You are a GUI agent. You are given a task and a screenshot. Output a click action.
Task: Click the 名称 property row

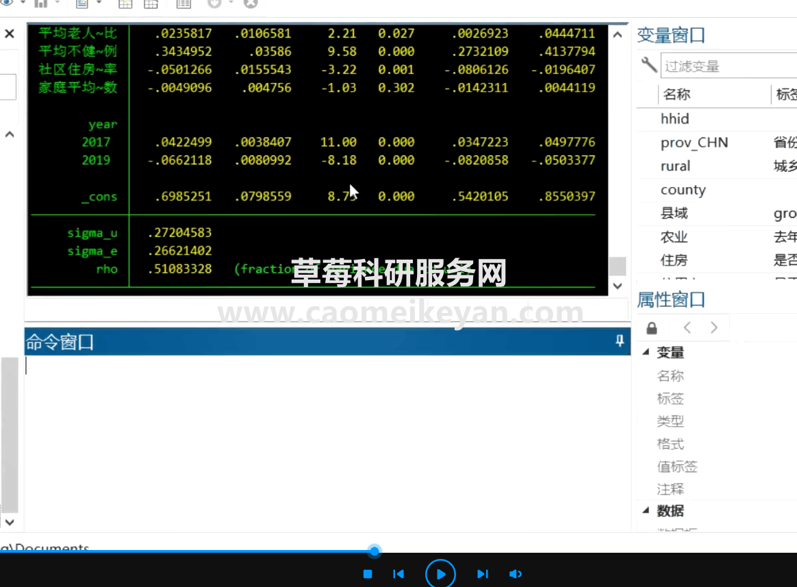tap(670, 376)
